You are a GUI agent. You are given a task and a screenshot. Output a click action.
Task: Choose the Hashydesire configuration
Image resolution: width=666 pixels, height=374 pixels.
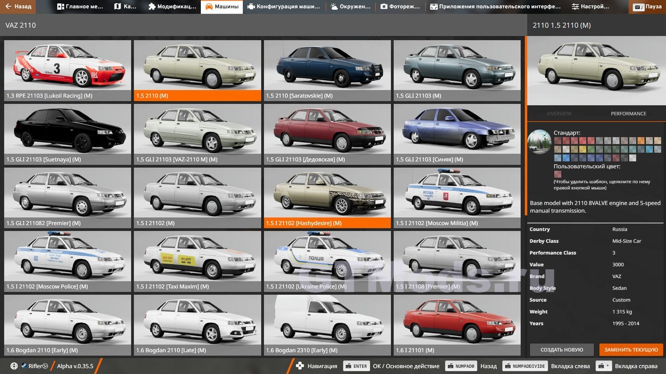[x=327, y=198]
